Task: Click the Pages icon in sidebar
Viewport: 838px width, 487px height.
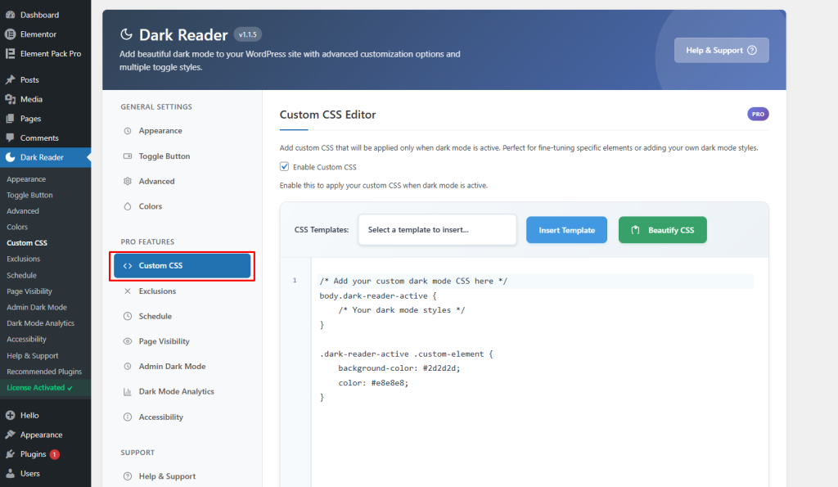Action: click(10, 119)
